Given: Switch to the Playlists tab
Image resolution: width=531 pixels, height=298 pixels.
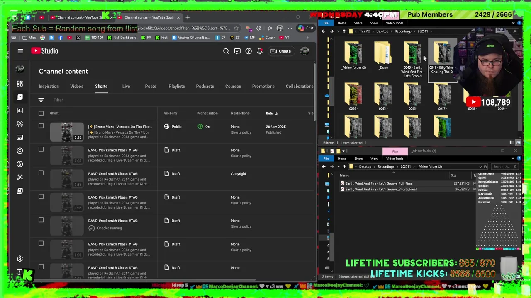Looking at the screenshot, I should click(177, 86).
